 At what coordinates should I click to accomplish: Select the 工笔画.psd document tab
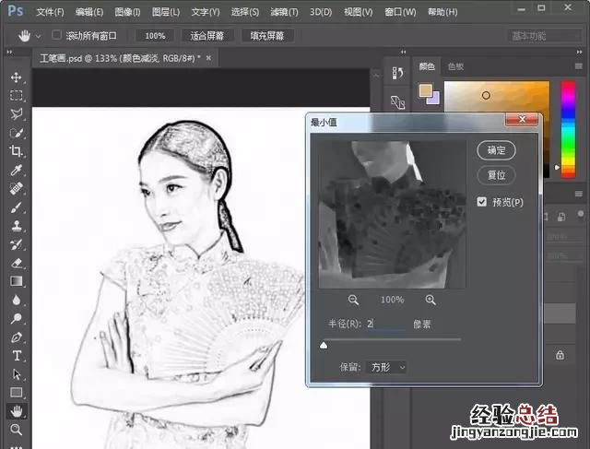120,58
